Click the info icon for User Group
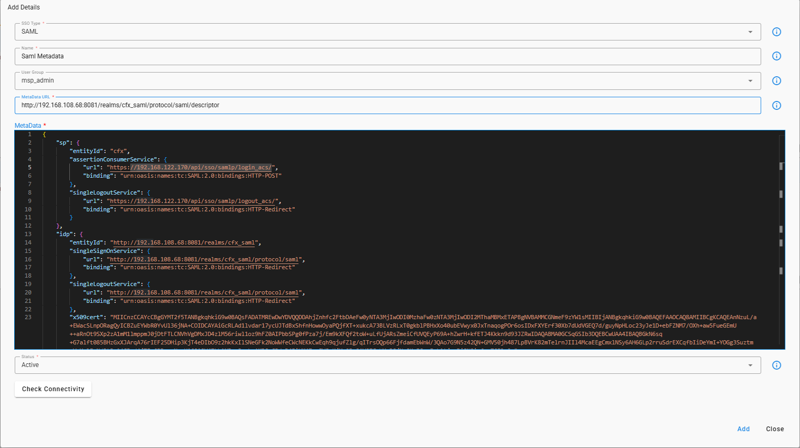 pos(776,80)
